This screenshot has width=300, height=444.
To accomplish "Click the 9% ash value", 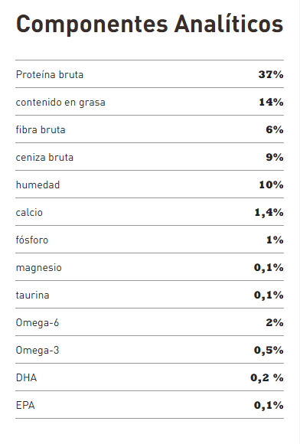I will [x=275, y=157].
